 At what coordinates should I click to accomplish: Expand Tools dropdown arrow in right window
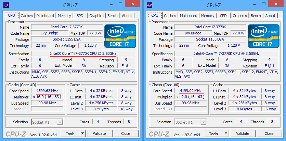point(226,134)
